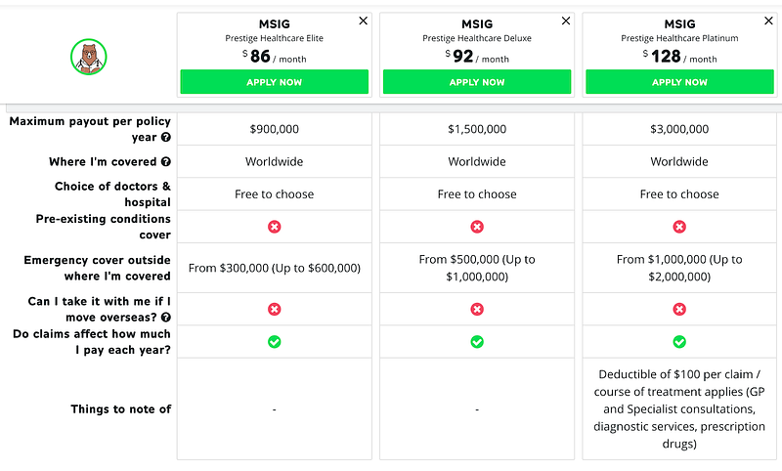Click red cross for Deluxe move overseas row
The height and width of the screenshot is (471, 782).
coord(477,309)
